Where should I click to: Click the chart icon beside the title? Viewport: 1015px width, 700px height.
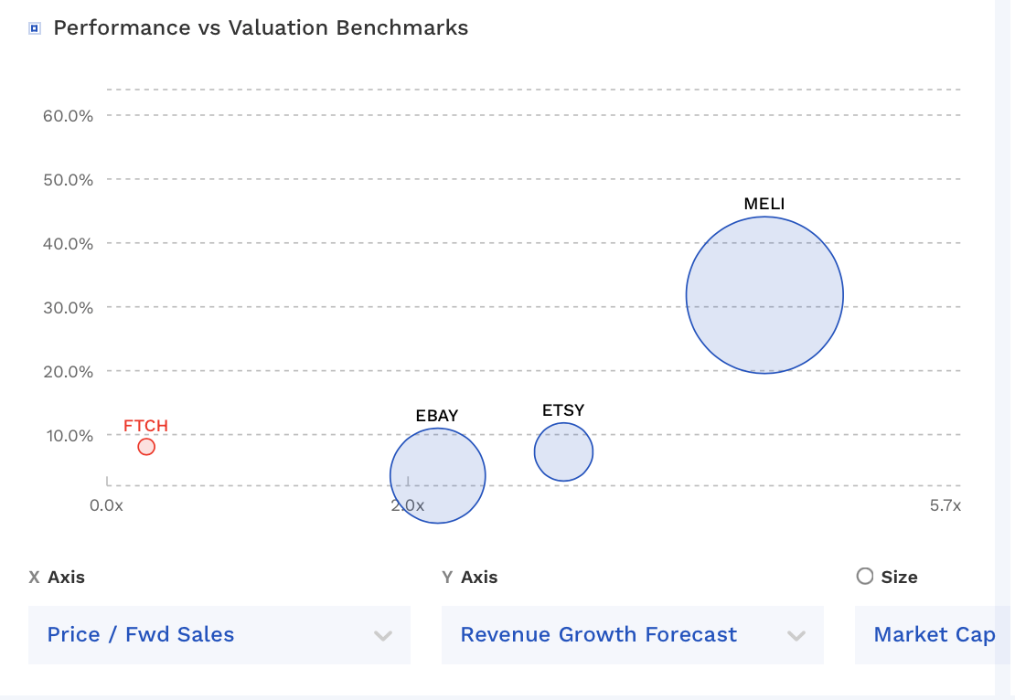point(34,27)
